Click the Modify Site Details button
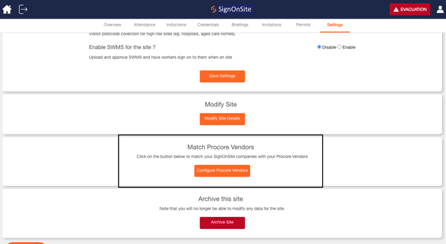The width and height of the screenshot is (446, 244). 222,118
